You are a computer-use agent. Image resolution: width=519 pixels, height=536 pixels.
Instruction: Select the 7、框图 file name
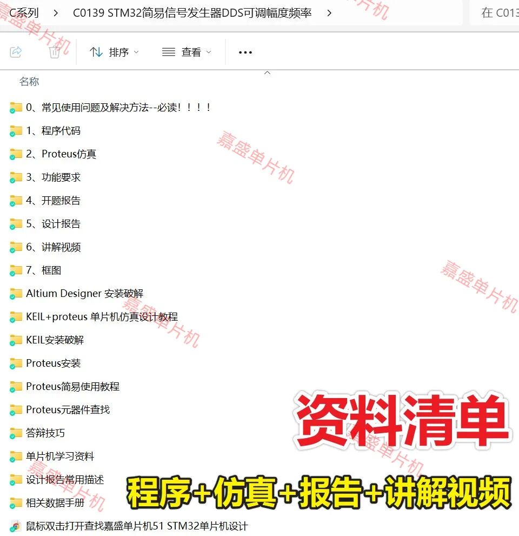click(44, 270)
